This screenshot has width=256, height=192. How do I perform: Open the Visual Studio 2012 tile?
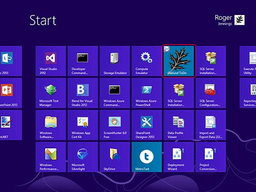pyautogui.click(x=51, y=61)
